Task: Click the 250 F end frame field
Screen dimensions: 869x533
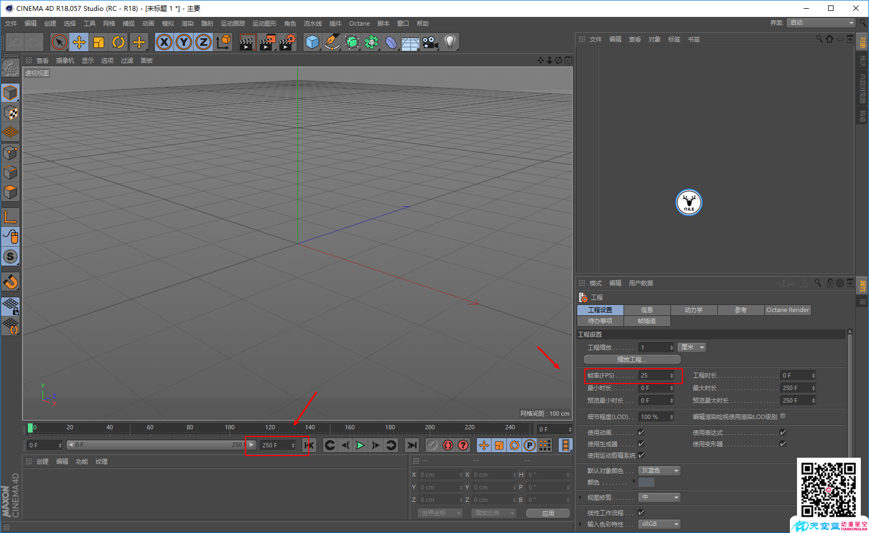Action: (278, 445)
